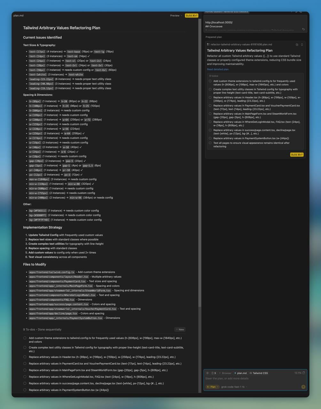
Task: Open the Read detailed plan link
Action: (218, 69)
